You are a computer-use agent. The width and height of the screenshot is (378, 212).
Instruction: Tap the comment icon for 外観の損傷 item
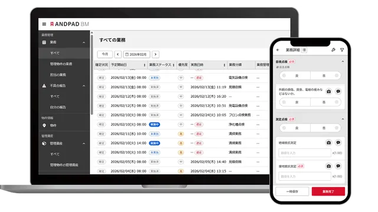point(338,91)
